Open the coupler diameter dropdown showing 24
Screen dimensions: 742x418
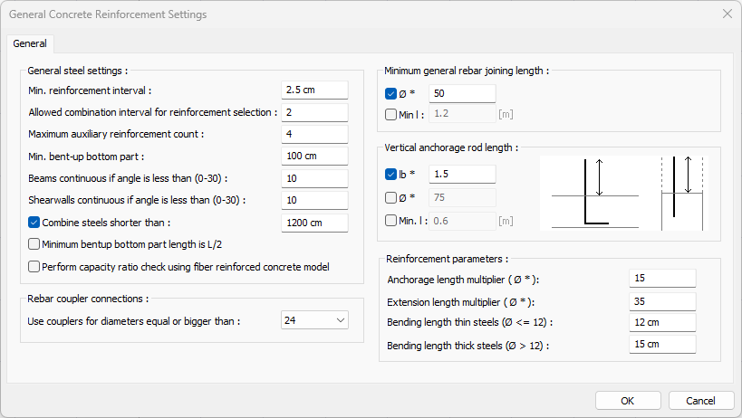point(314,319)
